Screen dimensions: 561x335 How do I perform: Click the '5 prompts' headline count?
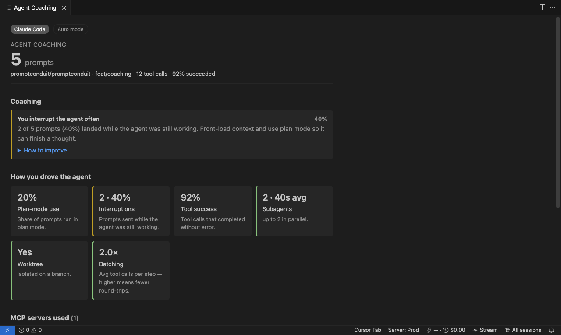[32, 60]
